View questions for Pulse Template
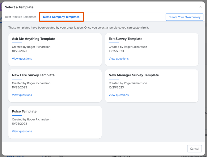The width and height of the screenshot is (207, 157). [22, 131]
